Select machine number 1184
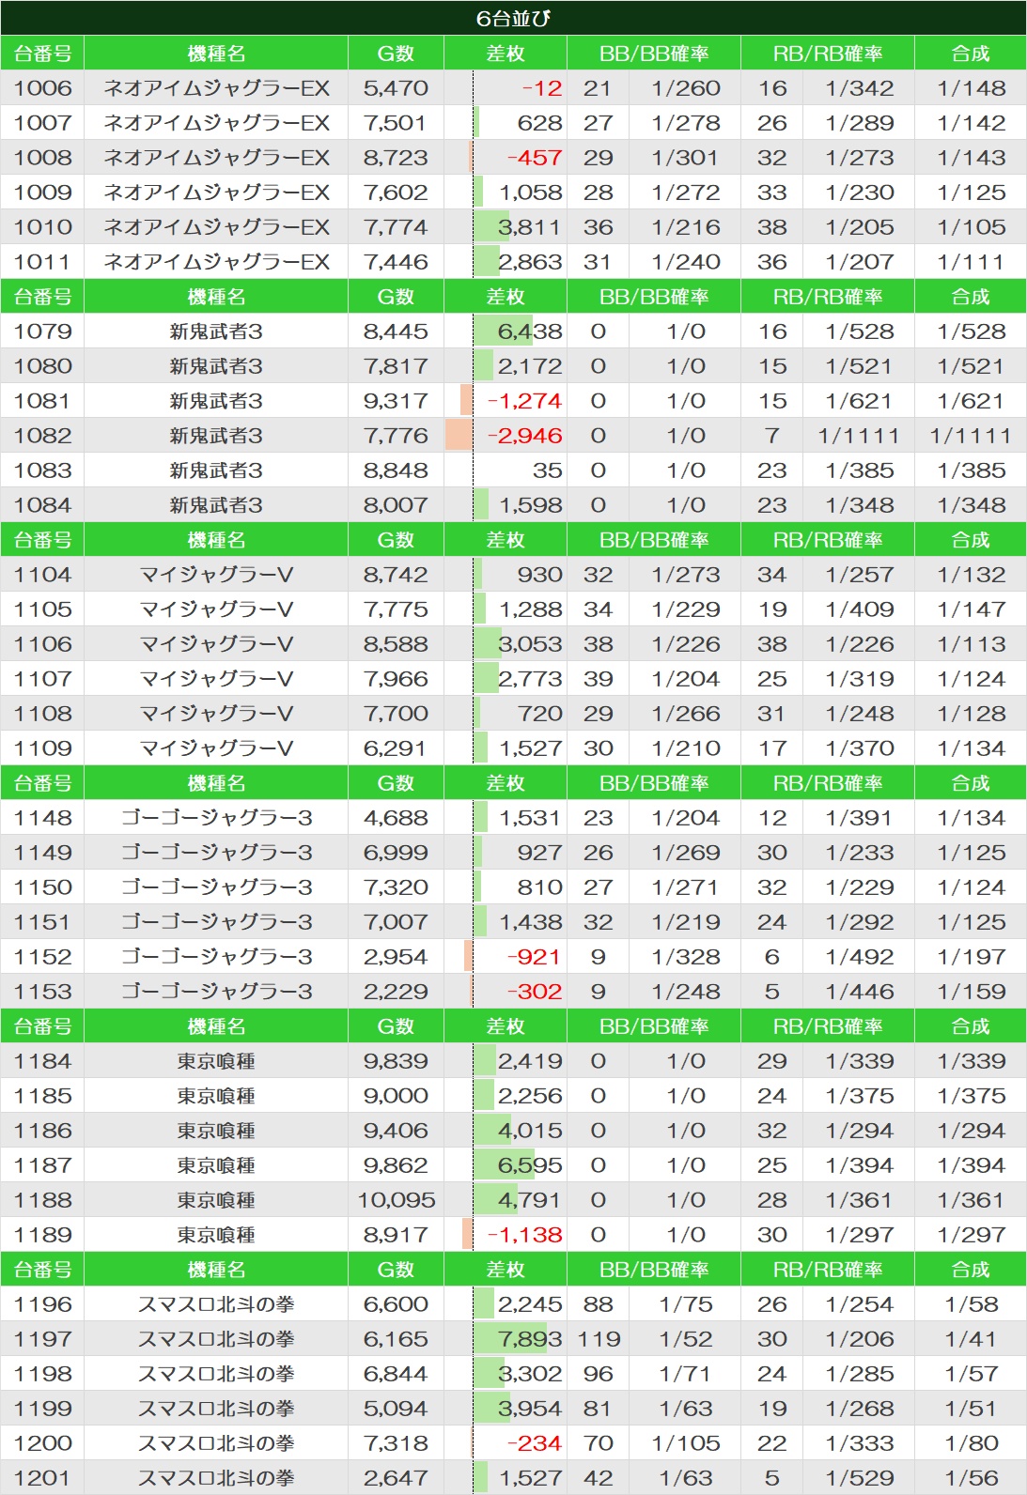The image size is (1027, 1495). (x=43, y=1061)
